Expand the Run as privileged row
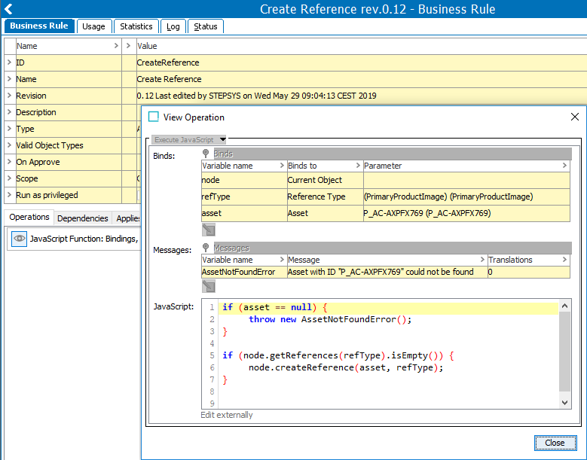This screenshot has height=460, width=587. [9, 195]
